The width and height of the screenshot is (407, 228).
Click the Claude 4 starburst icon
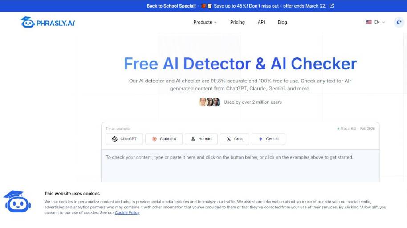pos(154,139)
